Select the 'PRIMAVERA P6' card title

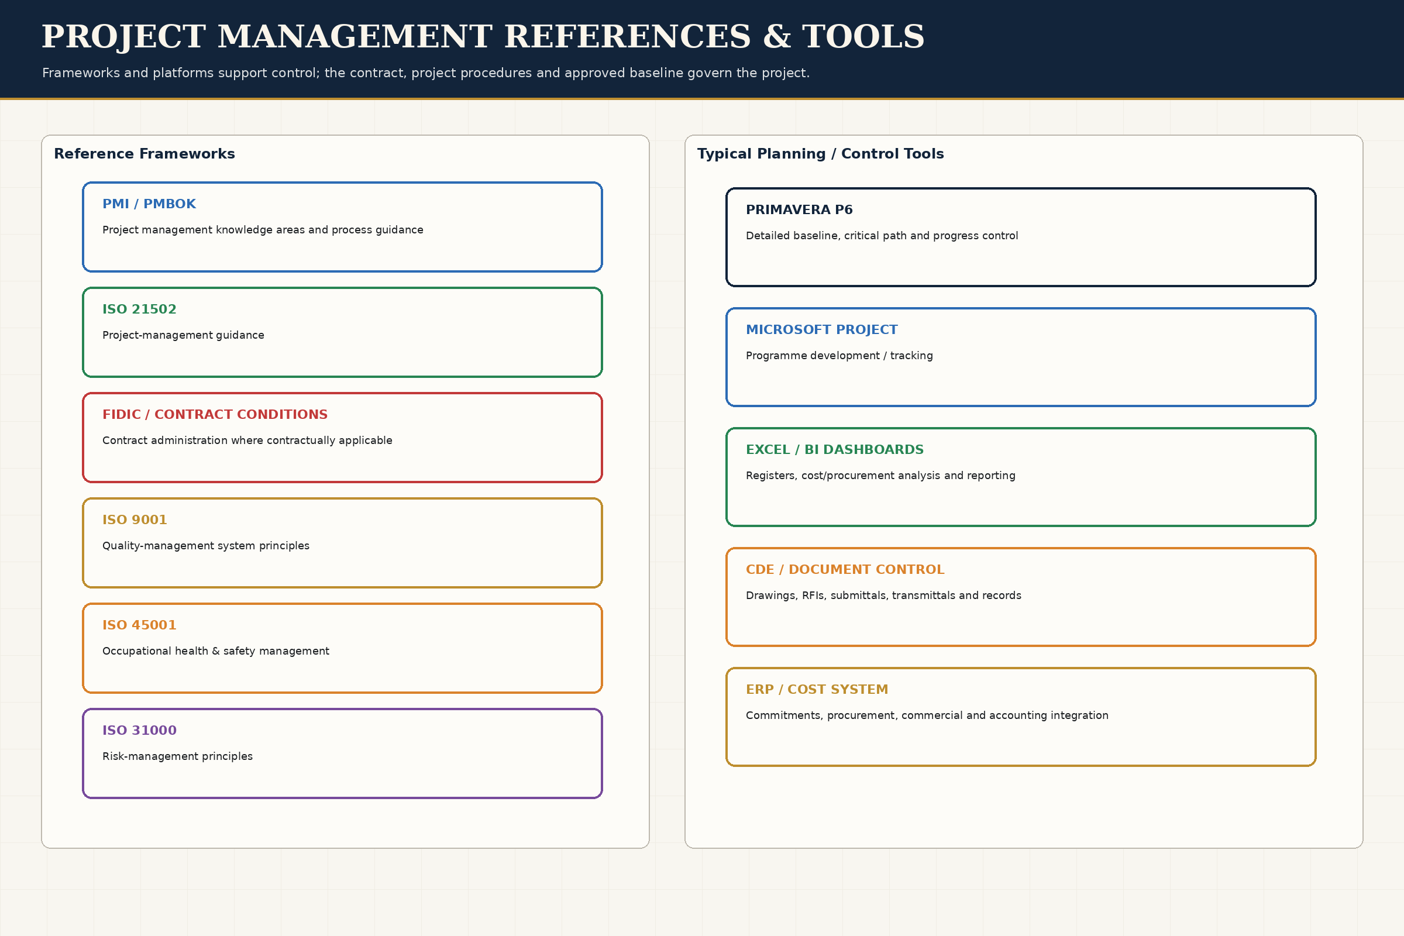(x=799, y=210)
